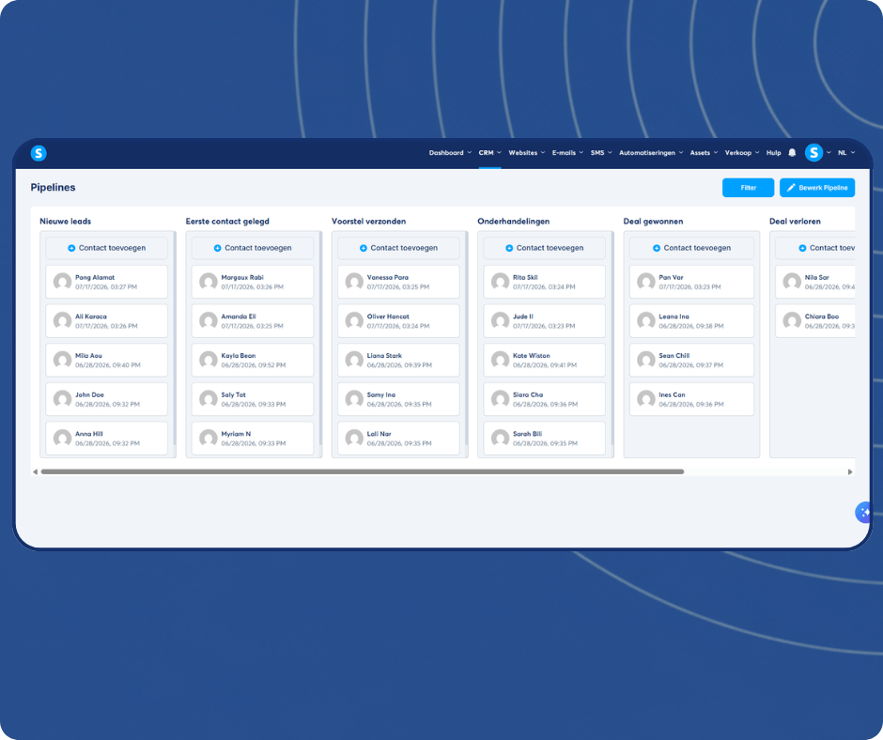Open the Lali Nar card

(x=398, y=439)
